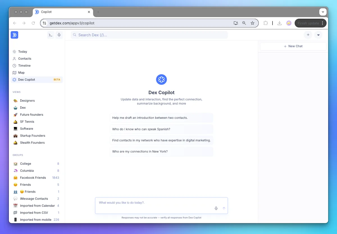Open the Imported from mobile group
The width and height of the screenshot is (337, 234).
pyautogui.click(x=37, y=220)
